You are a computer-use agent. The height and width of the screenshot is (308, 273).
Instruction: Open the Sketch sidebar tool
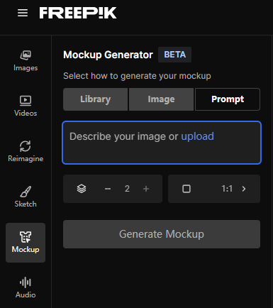point(26,197)
